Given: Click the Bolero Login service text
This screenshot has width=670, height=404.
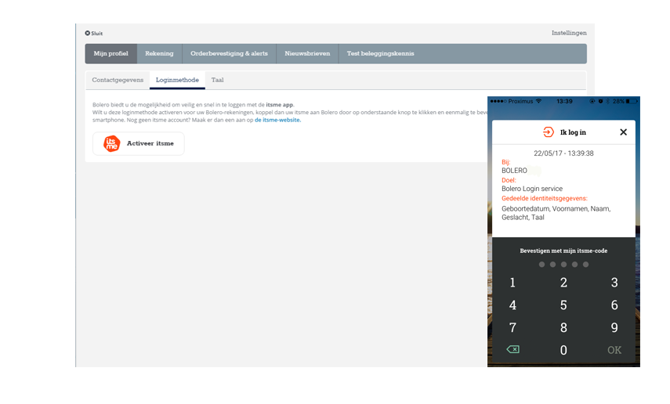Looking at the screenshot, I should pyautogui.click(x=532, y=189).
